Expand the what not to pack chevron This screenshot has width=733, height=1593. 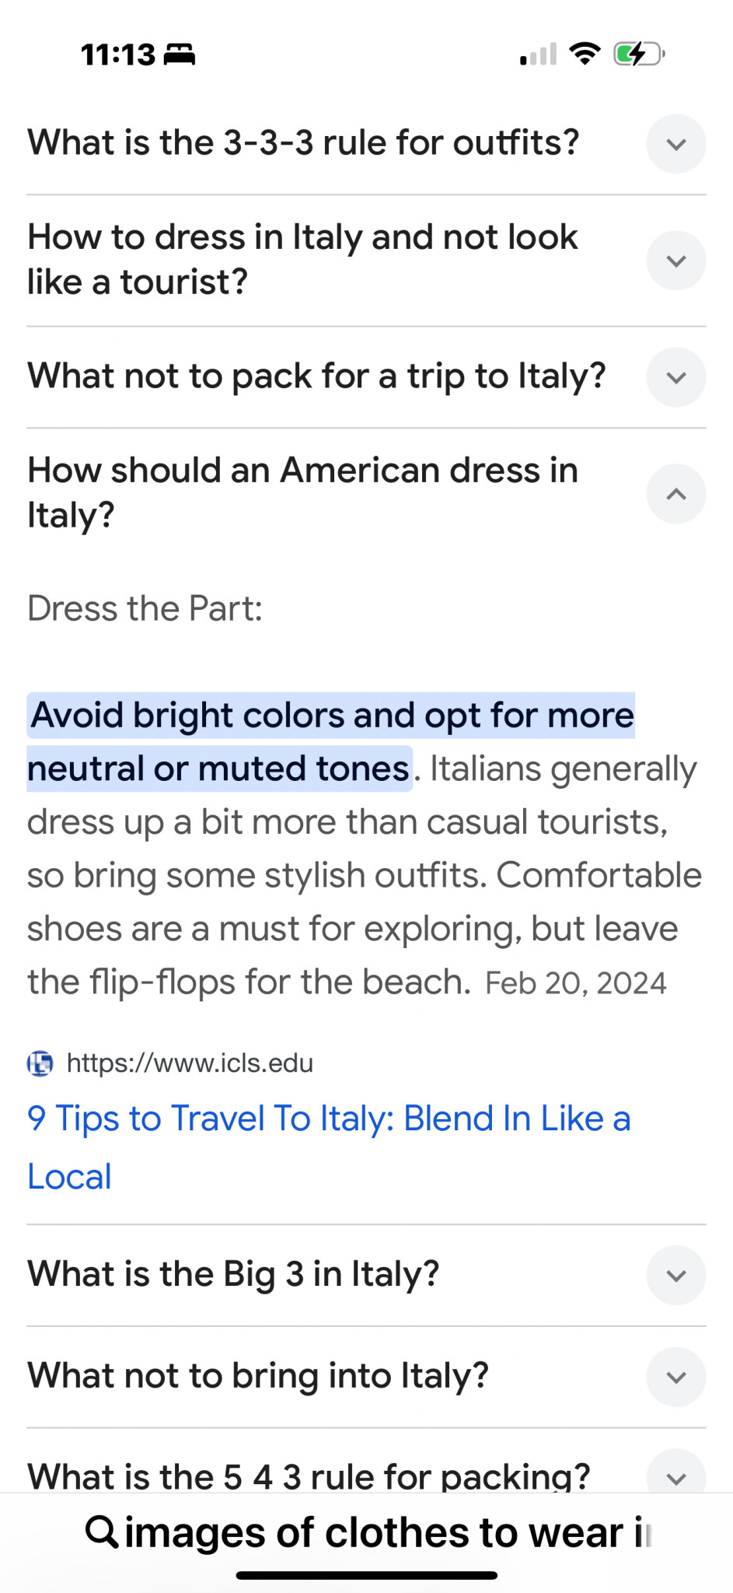675,377
